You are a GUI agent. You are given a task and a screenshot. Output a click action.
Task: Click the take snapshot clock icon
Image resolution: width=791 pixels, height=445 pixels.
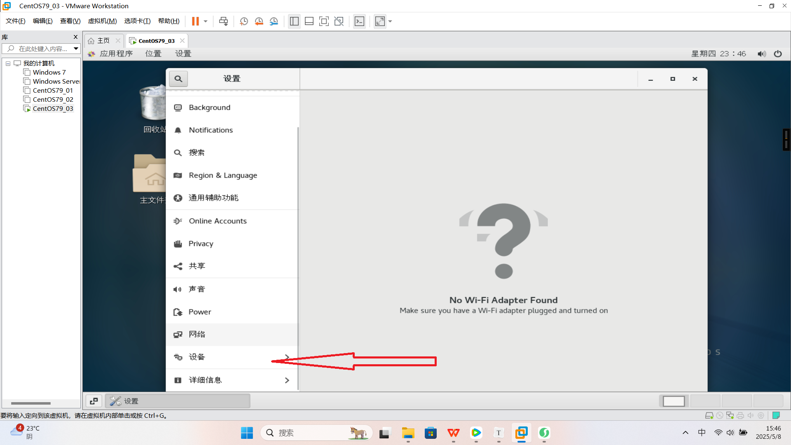click(x=243, y=21)
